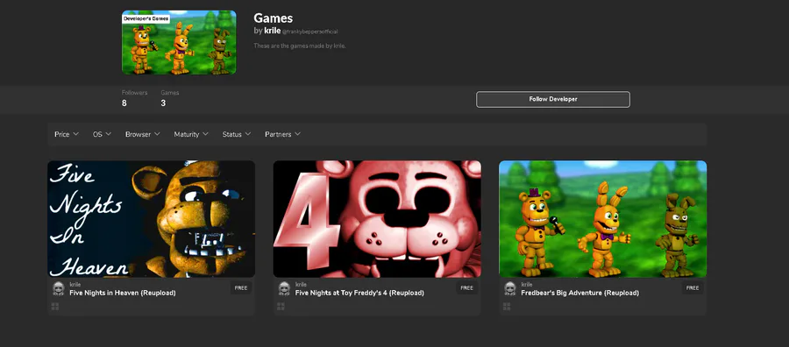The image size is (789, 347).
Task: Click the Games count label
Action: click(x=169, y=93)
